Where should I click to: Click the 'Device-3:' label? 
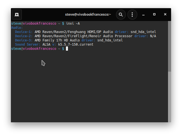[24, 40]
